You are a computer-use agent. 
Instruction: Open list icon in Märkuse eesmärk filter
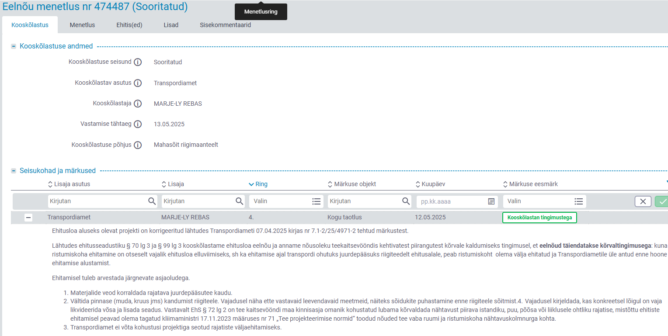coord(579,201)
